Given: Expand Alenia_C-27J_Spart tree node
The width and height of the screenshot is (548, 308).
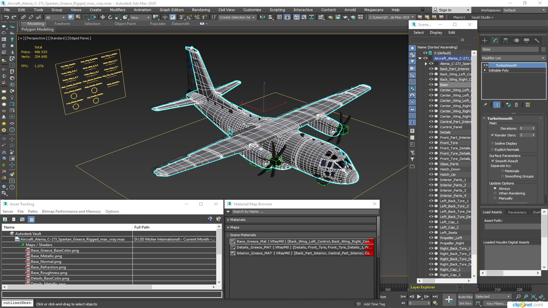Looking at the screenshot, I should 426,64.
